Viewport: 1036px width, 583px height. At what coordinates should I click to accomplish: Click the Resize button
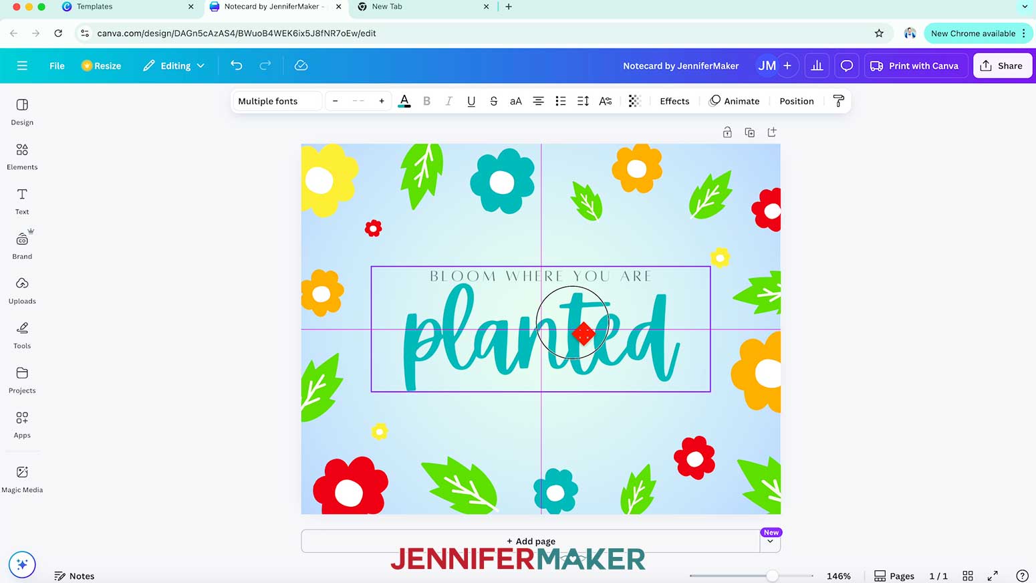(x=101, y=66)
